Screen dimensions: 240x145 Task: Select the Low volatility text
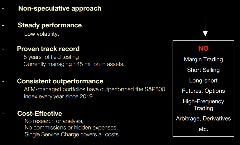[42, 34]
